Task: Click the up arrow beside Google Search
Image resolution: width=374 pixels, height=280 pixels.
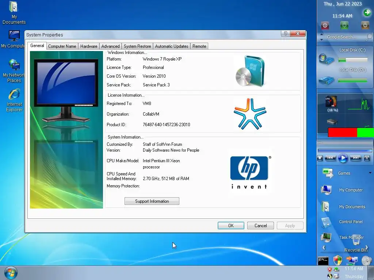Action: pos(321,35)
